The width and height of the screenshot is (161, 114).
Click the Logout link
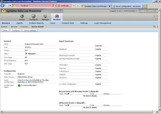tap(143, 11)
